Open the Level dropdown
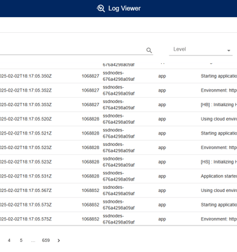Image resolution: width=237 pixels, height=252 pixels. [201, 50]
